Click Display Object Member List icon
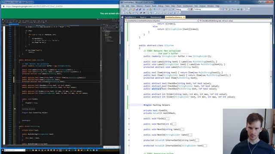This screenshot has height=154, width=275. (124, 13)
